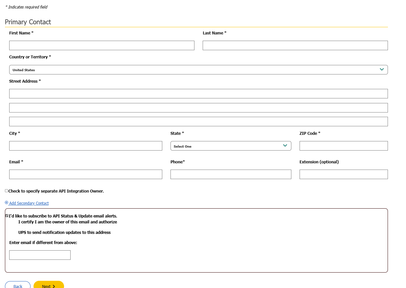Click the chevron arrow on the Next button
Viewport: 406px width, 288px height.
[x=54, y=286]
